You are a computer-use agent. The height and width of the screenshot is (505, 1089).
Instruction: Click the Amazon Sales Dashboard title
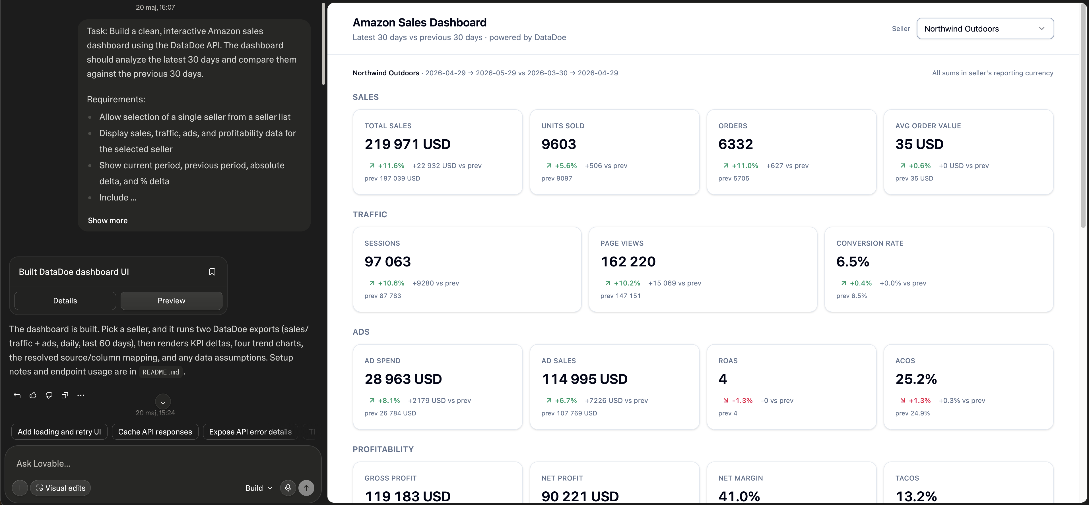click(x=419, y=22)
